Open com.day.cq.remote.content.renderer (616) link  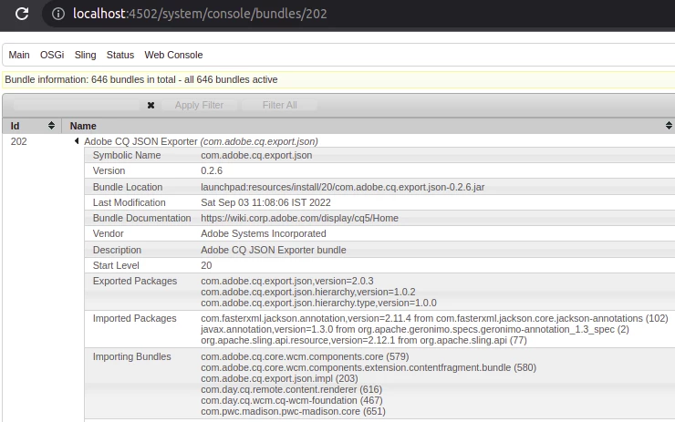tap(292, 390)
